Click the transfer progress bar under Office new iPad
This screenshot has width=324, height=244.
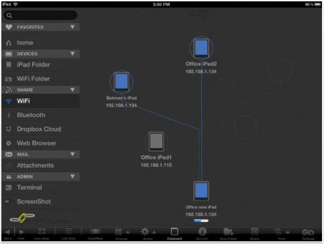click(201, 221)
